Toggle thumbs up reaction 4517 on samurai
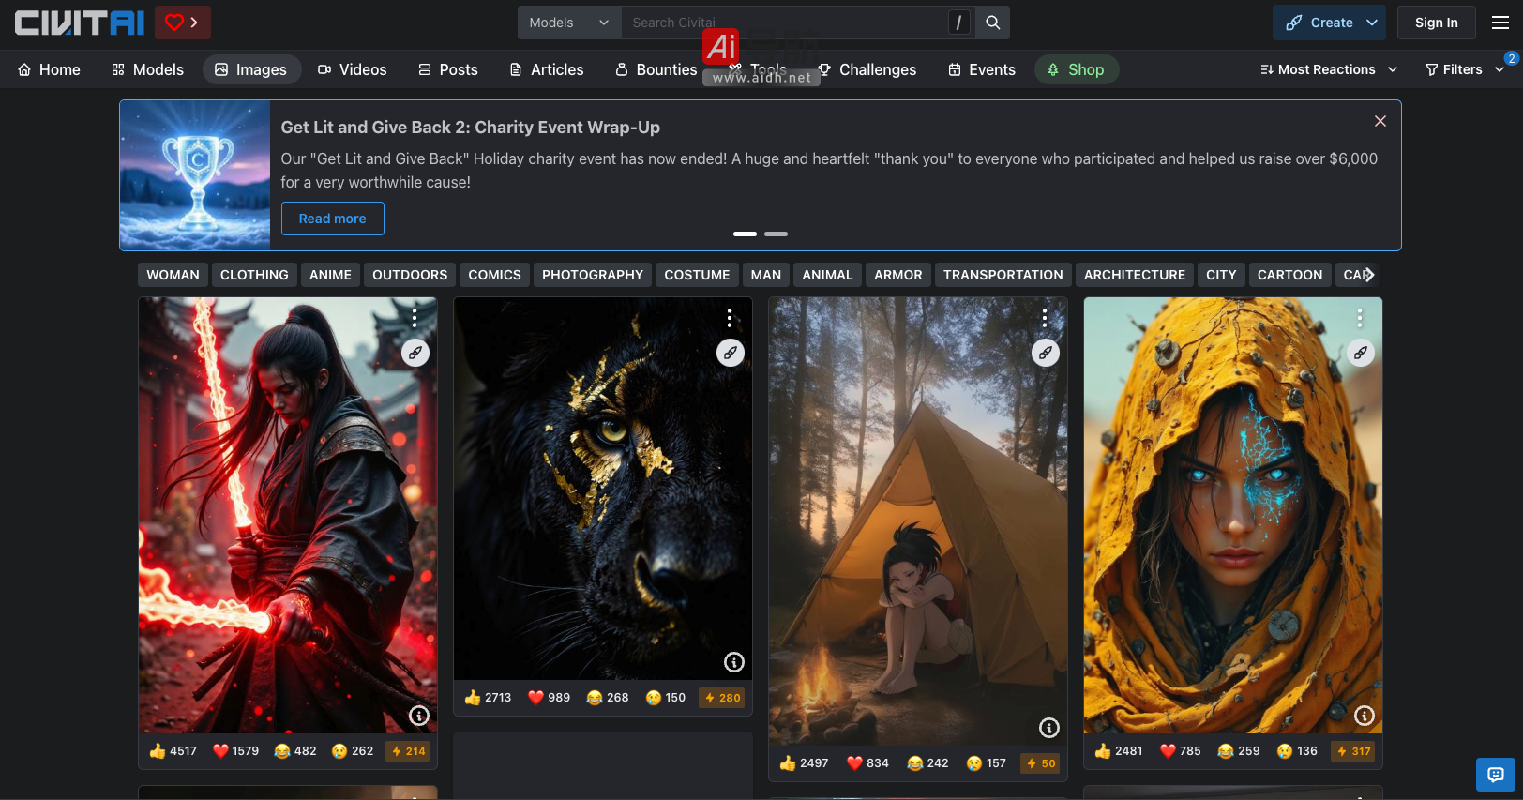Viewport: 1523px width, 800px height. tap(173, 751)
